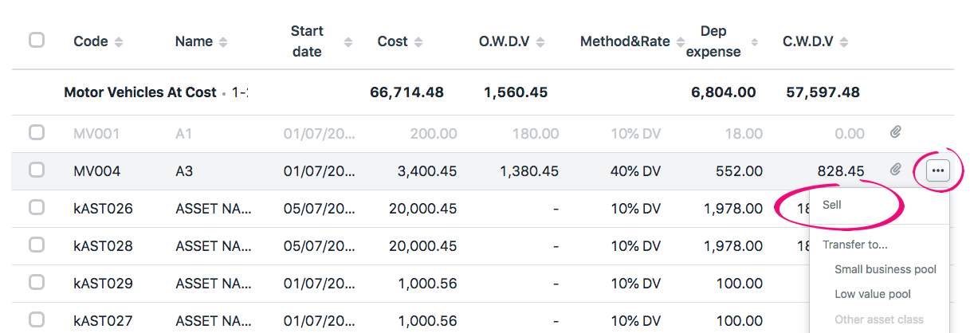The height and width of the screenshot is (333, 970).
Task: Open attachment paperclip for MV004 row
Action: tap(896, 170)
